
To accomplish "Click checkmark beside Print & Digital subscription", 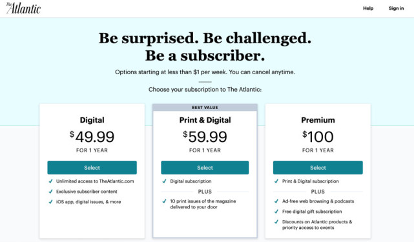I will (x=276, y=181).
